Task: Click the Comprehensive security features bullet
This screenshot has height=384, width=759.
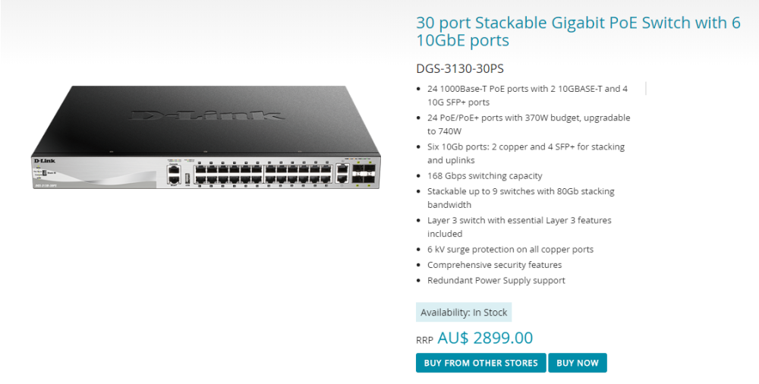Action: pyautogui.click(x=494, y=265)
